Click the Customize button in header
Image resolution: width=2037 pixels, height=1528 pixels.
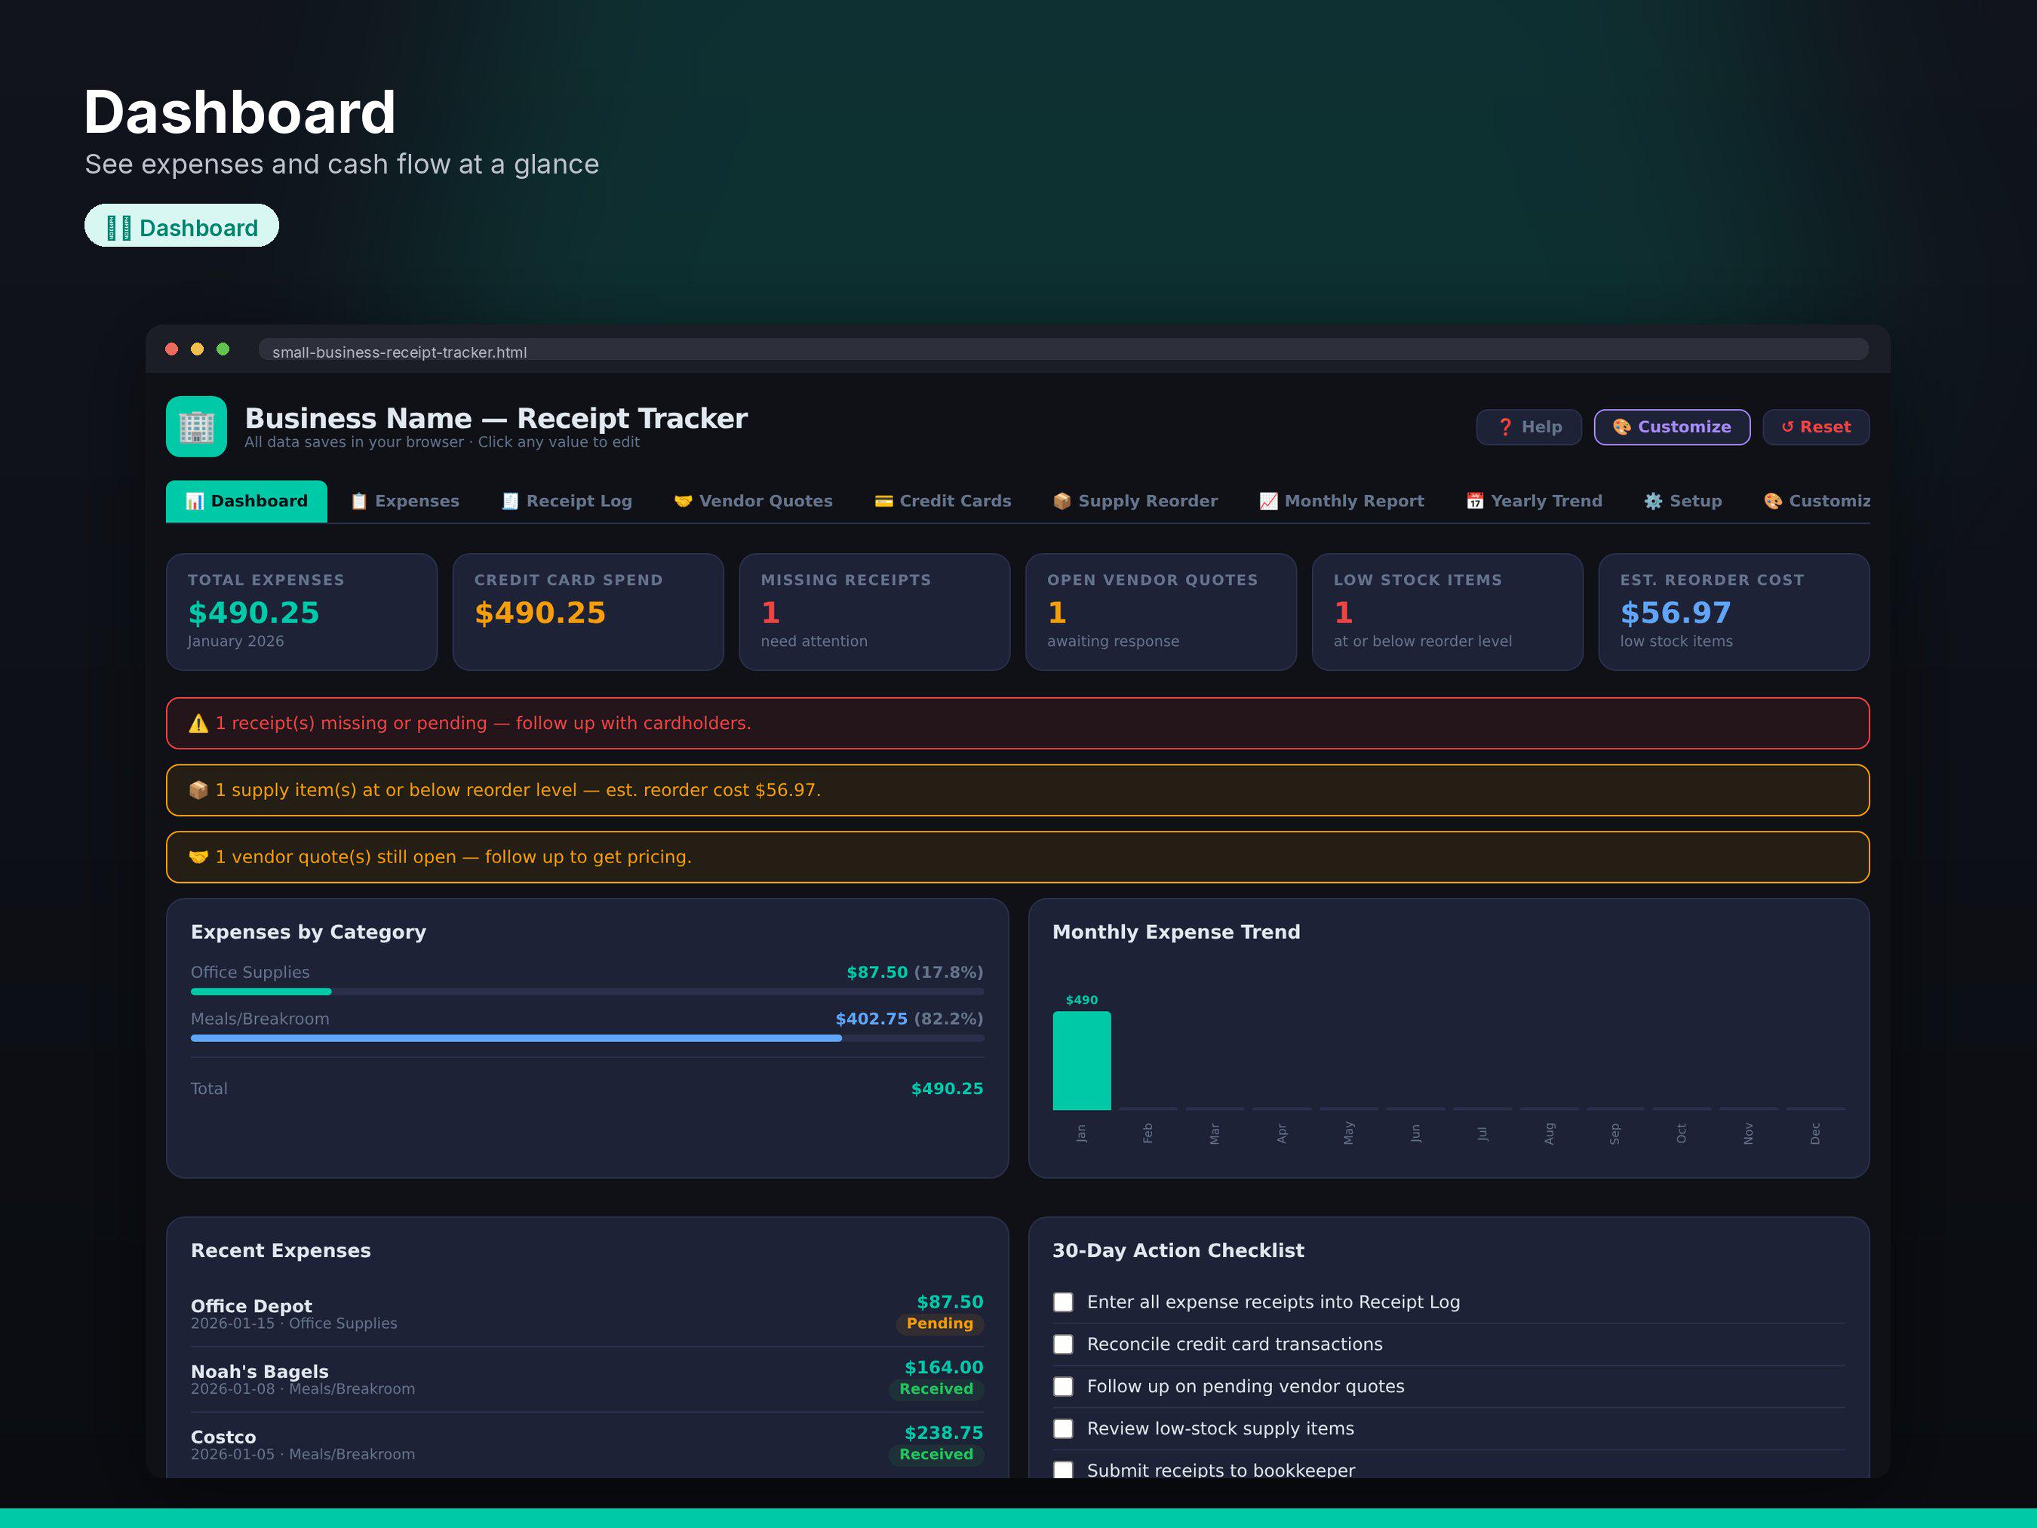click(1673, 427)
